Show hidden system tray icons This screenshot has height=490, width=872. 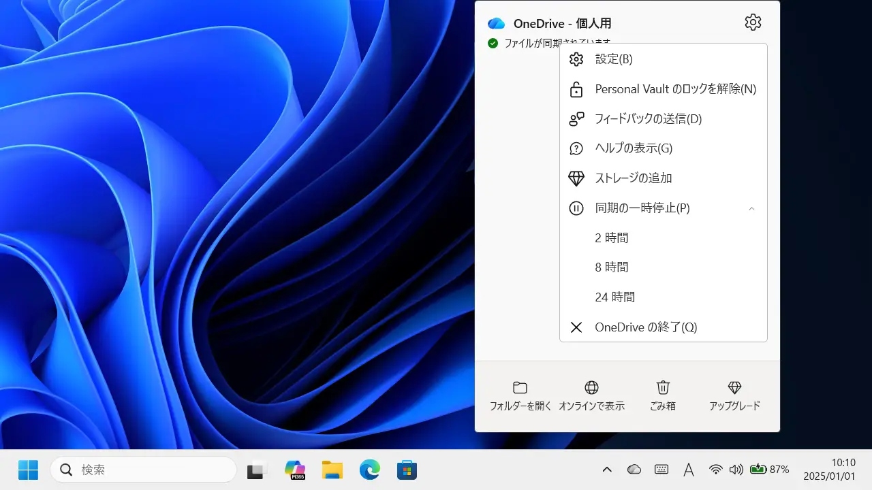(607, 470)
